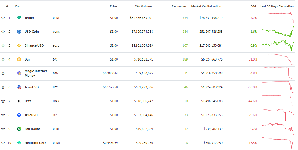Click the Neutrino USD logo icon

click(19, 143)
